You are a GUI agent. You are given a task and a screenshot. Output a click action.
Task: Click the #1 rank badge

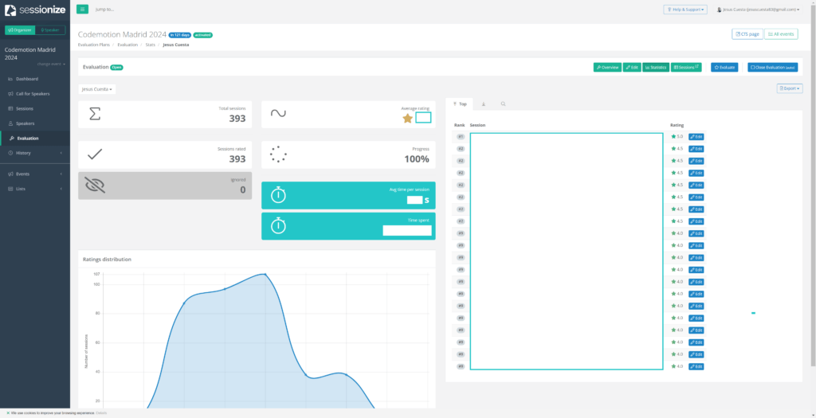tap(461, 137)
